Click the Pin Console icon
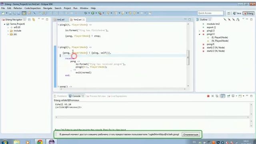 click(228, 96)
